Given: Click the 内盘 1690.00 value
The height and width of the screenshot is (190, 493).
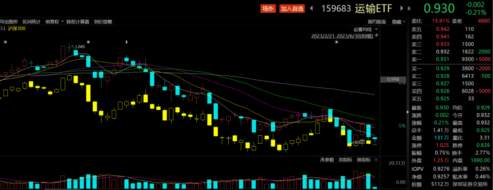Looking at the screenshot, I should (x=480, y=161).
